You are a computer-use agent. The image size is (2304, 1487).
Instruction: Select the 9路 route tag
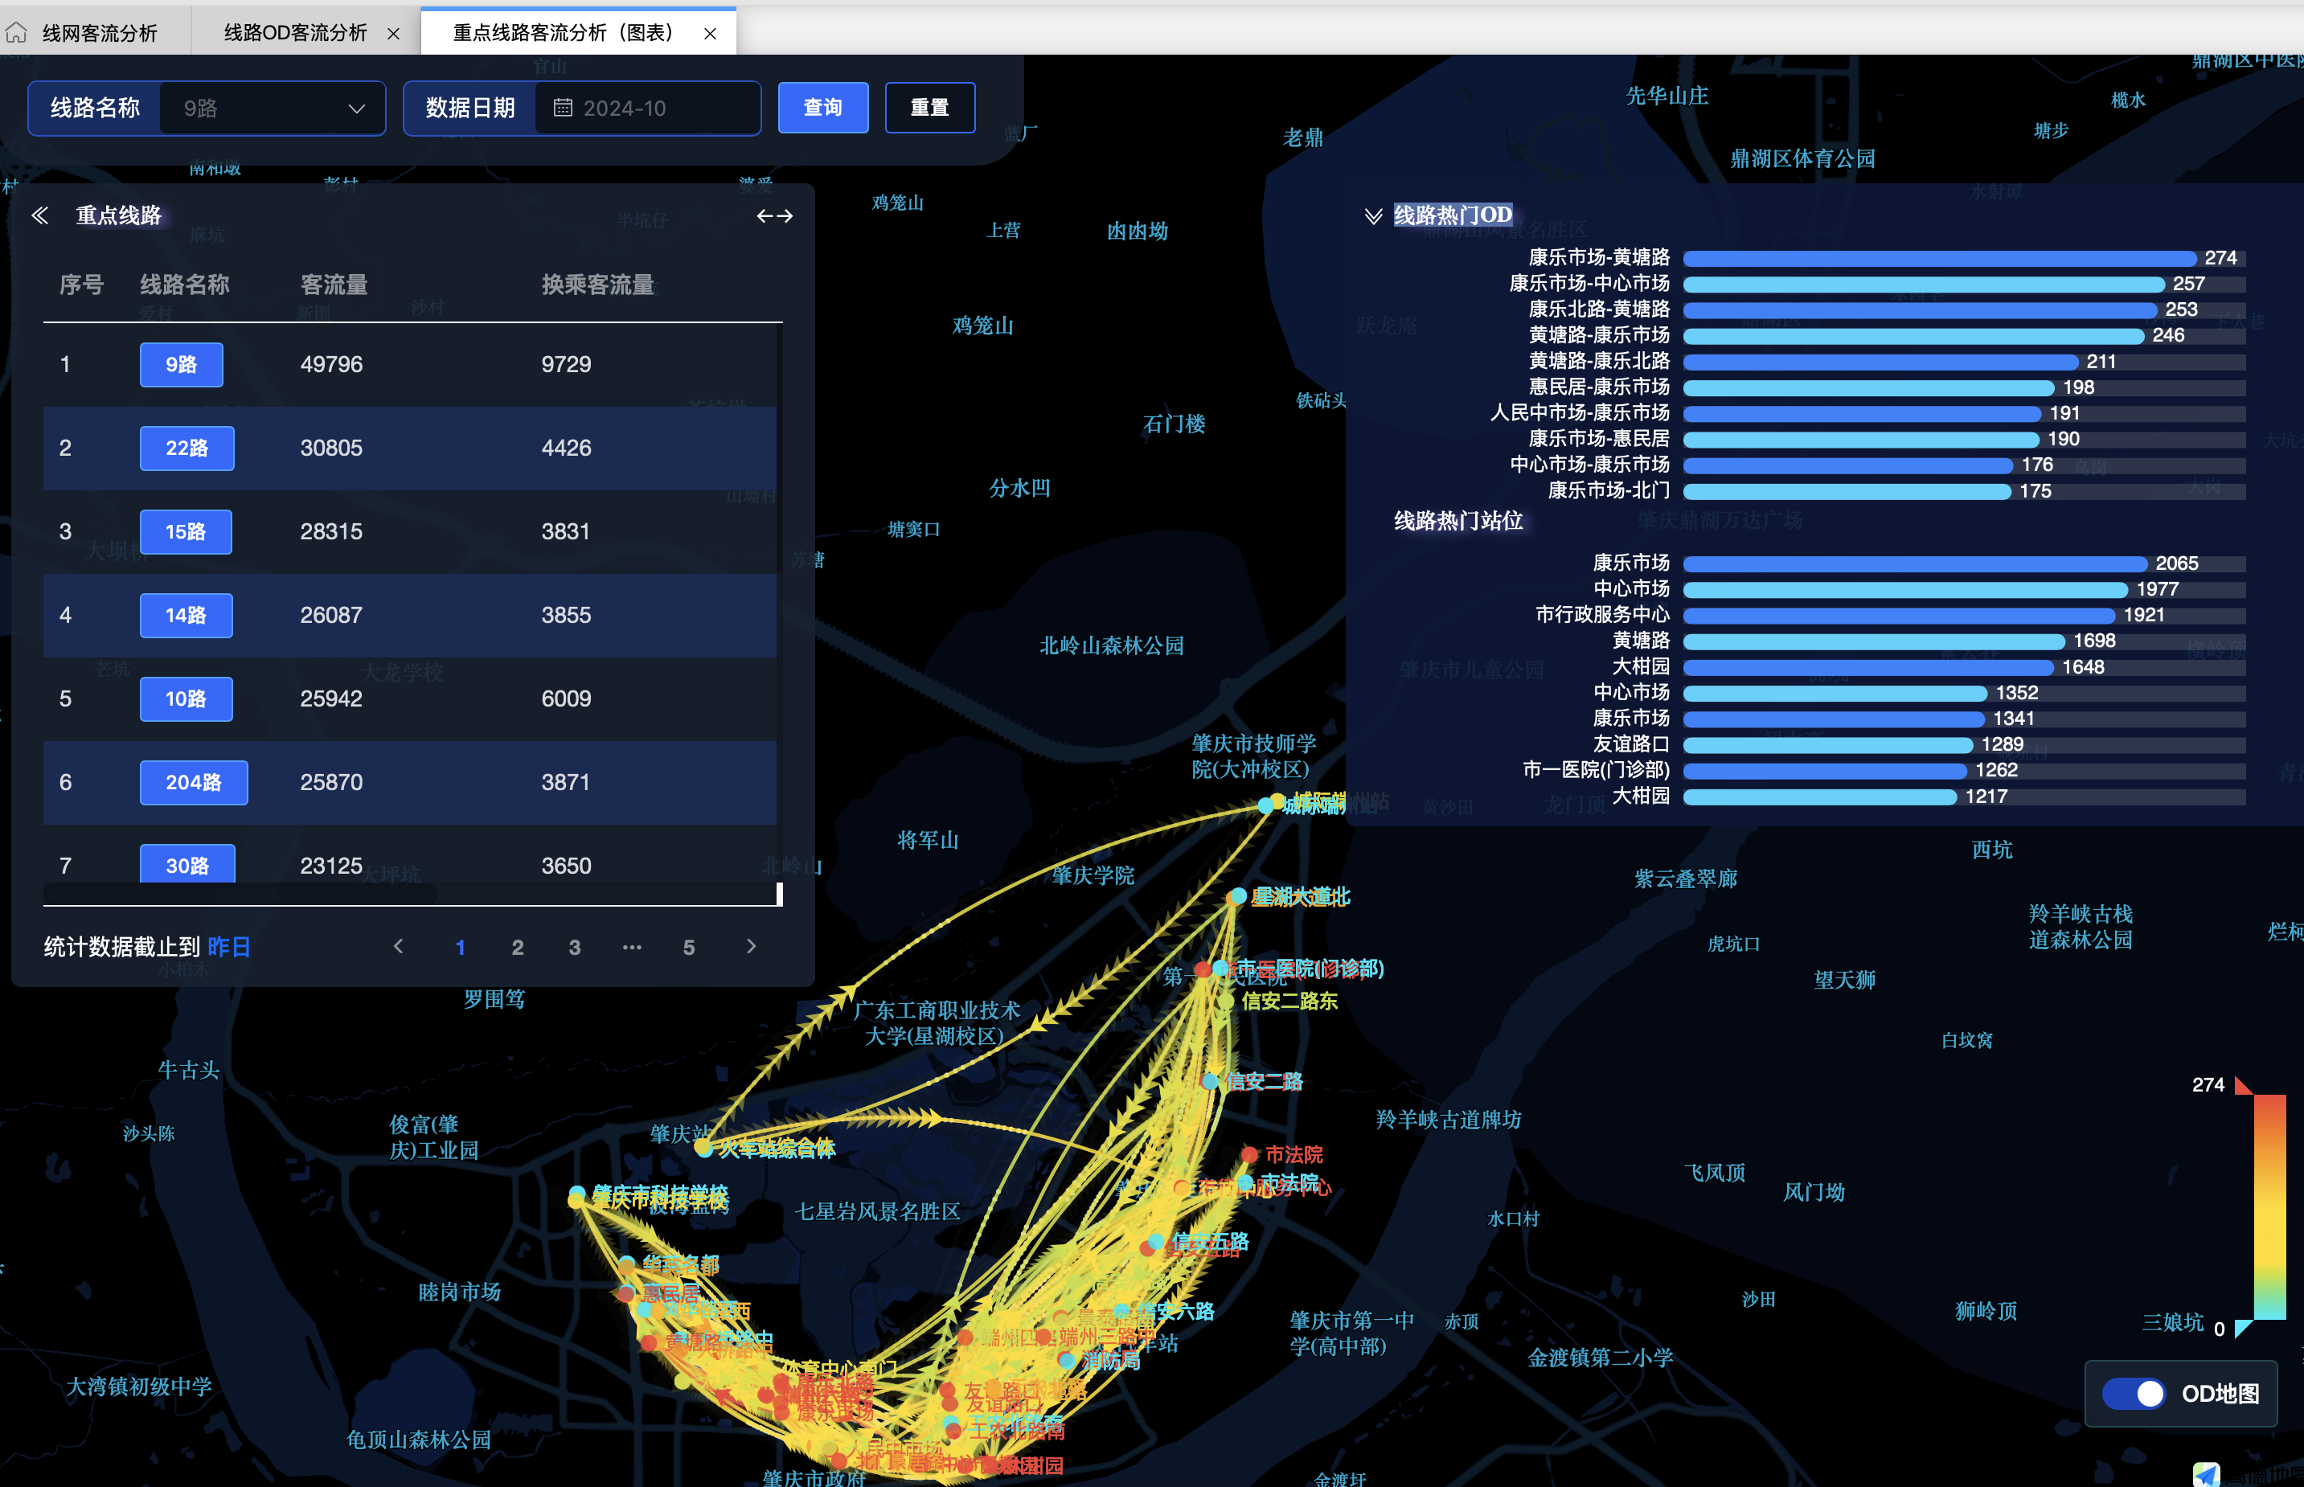point(182,364)
